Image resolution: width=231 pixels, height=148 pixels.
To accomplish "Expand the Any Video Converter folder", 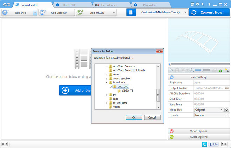I will (x=106, y=66).
